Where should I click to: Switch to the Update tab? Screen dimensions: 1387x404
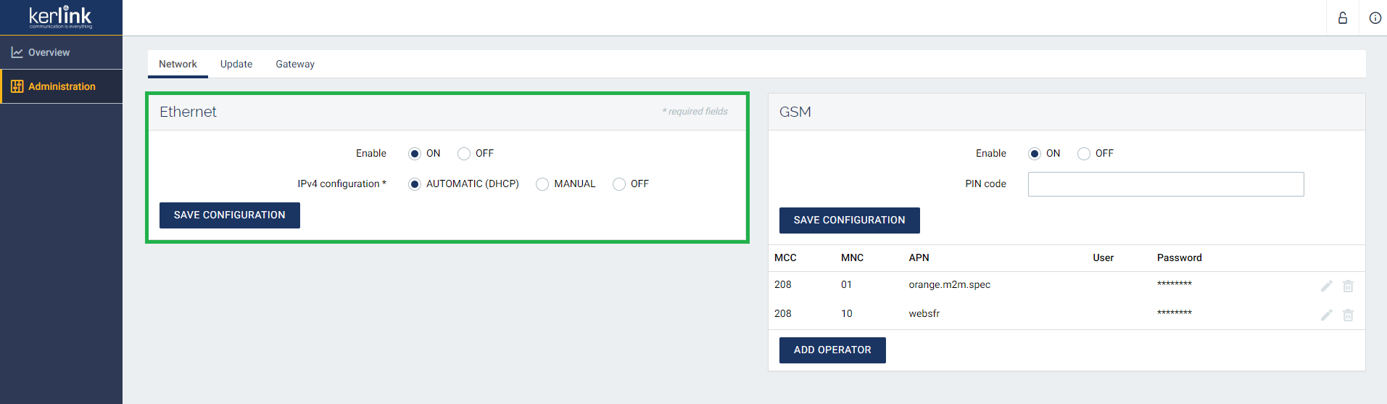(236, 64)
